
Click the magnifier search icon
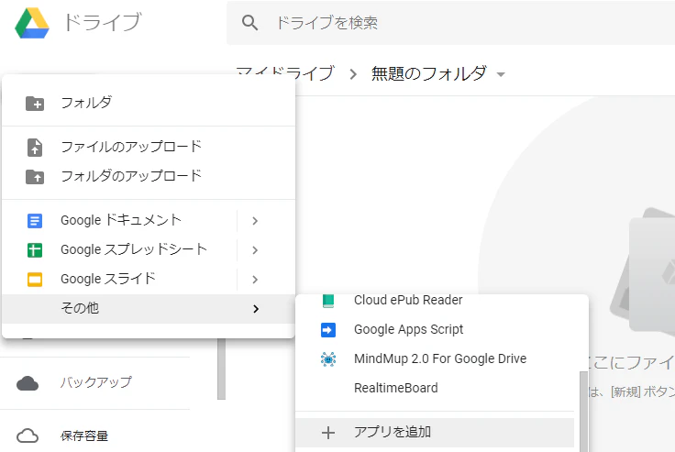pos(249,22)
